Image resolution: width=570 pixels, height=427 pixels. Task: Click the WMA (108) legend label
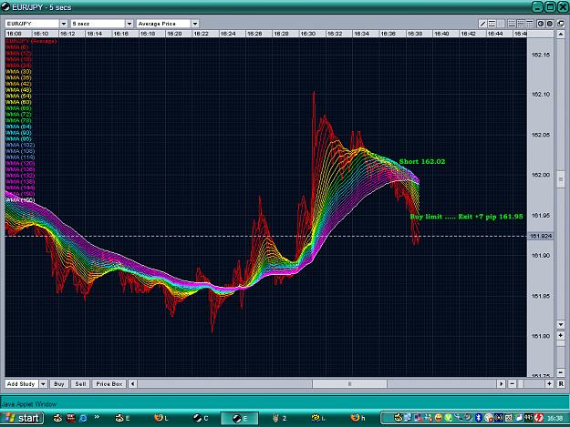tap(20, 151)
